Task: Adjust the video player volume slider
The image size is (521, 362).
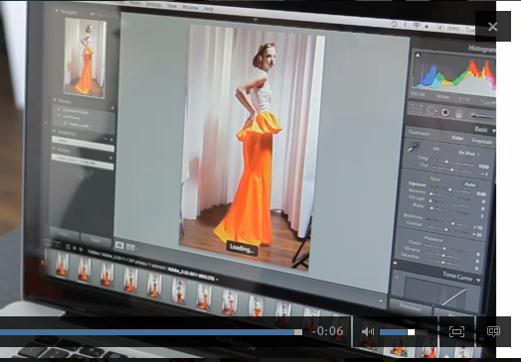Action: pyautogui.click(x=404, y=332)
